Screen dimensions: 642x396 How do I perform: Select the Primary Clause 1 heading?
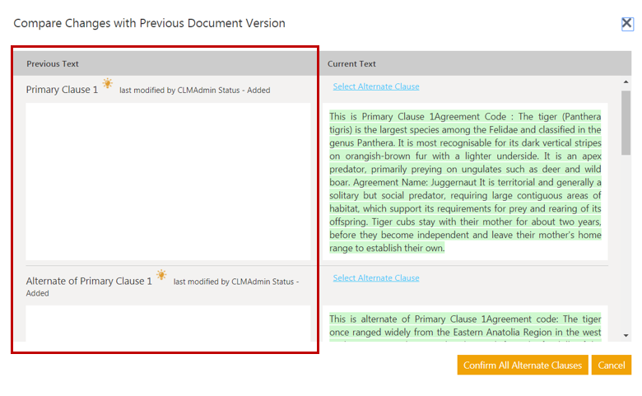62,89
